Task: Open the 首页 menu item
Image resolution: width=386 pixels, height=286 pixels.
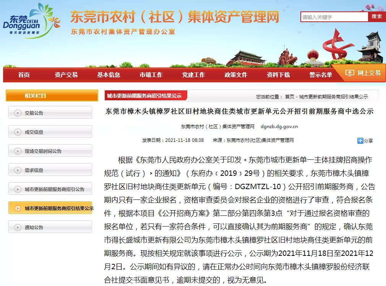Action: pos(24,75)
